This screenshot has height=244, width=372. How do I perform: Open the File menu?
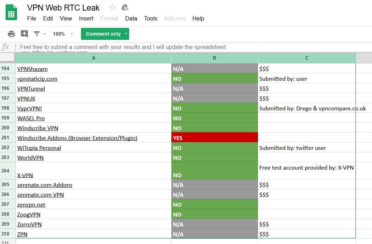pos(32,19)
